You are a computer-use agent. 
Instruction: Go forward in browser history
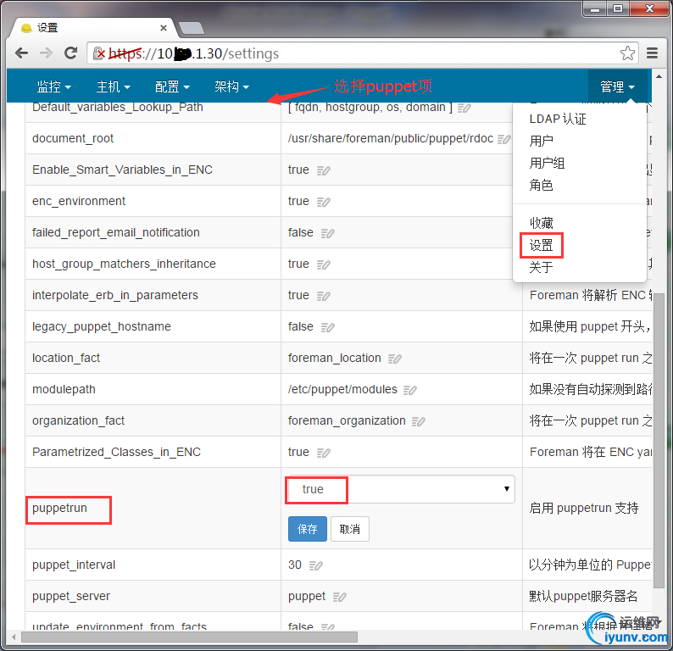click(46, 53)
